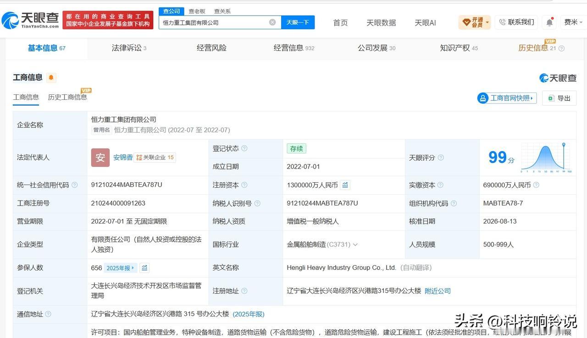Click the help icon next to 历史信息 tab
587x338 pixels.
(x=562, y=48)
